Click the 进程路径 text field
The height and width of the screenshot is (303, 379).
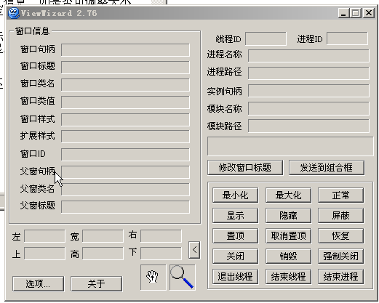point(308,73)
